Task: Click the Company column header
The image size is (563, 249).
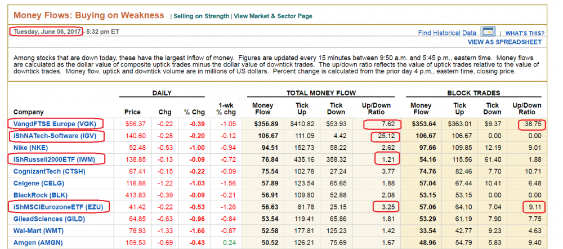Action: pyautogui.click(x=28, y=112)
